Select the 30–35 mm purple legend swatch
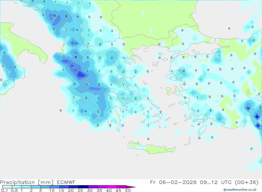 pos(93,187)
